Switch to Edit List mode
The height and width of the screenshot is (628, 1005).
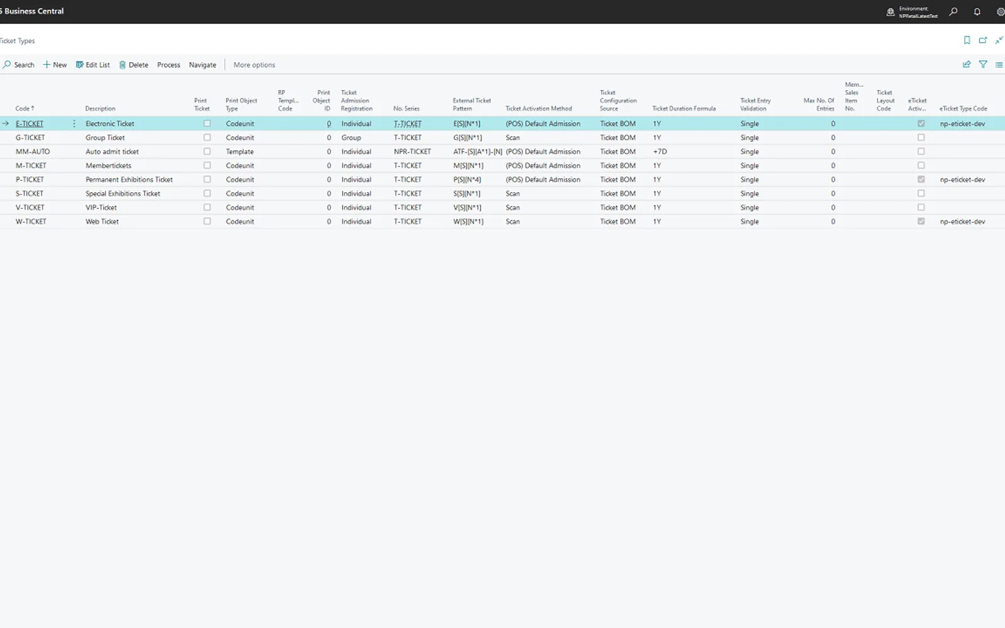93,65
